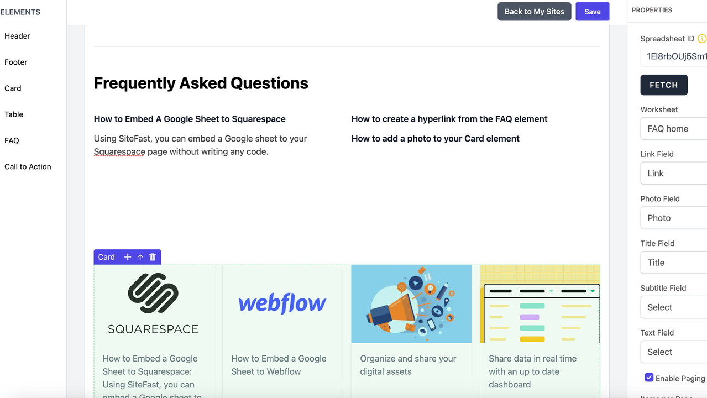This screenshot has height=398, width=707.
Task: Click the Back to My Sites button
Action: [534, 12]
